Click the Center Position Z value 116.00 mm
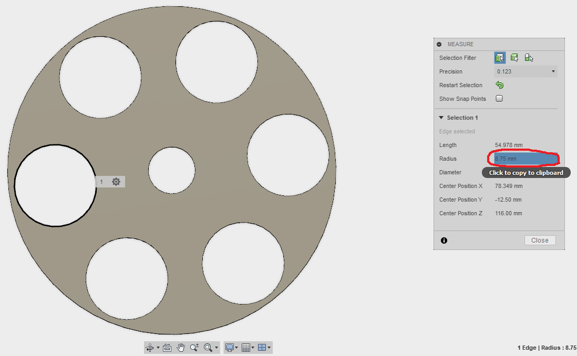This screenshot has height=356, width=577. point(509,213)
